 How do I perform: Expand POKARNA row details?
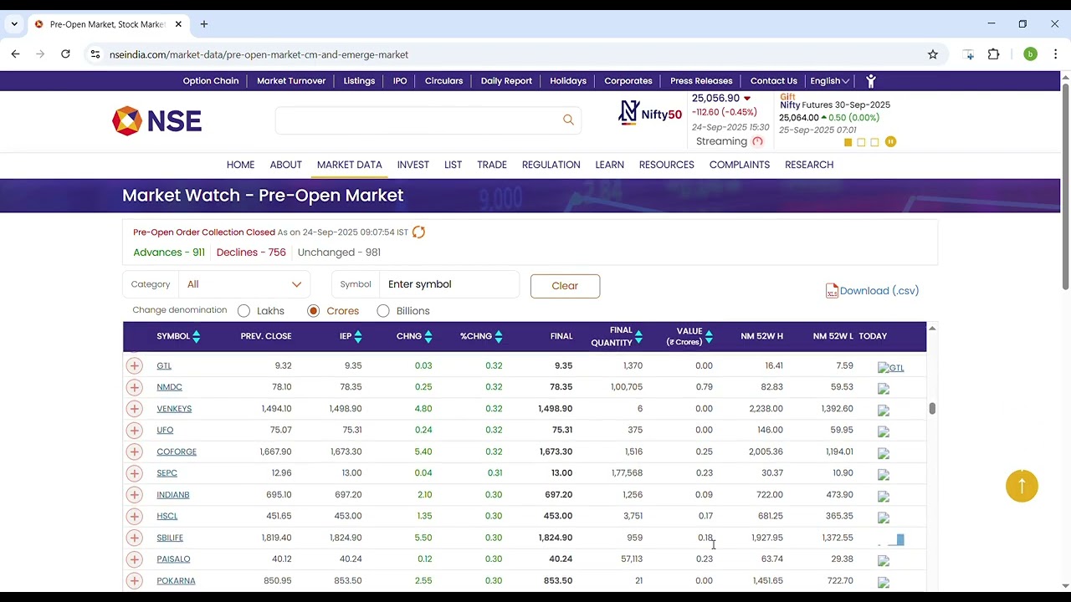[135, 580]
